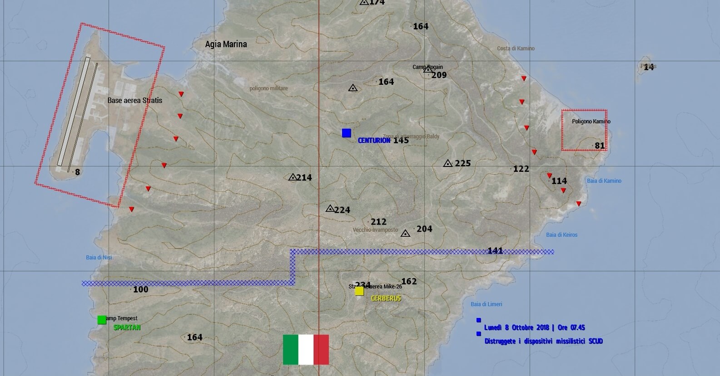
Task: Select the blue square beside the date text
Action: (479, 320)
